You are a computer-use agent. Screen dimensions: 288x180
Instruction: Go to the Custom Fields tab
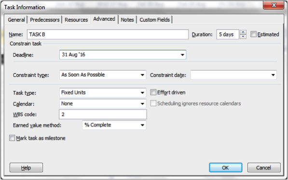[155, 20]
